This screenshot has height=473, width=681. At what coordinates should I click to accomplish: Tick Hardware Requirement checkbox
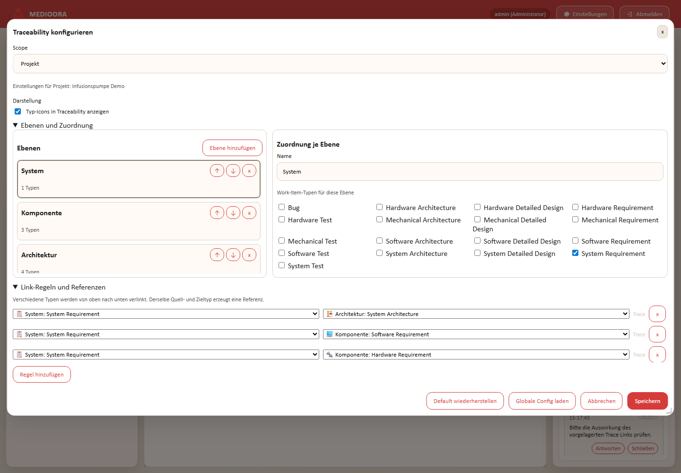tap(576, 207)
